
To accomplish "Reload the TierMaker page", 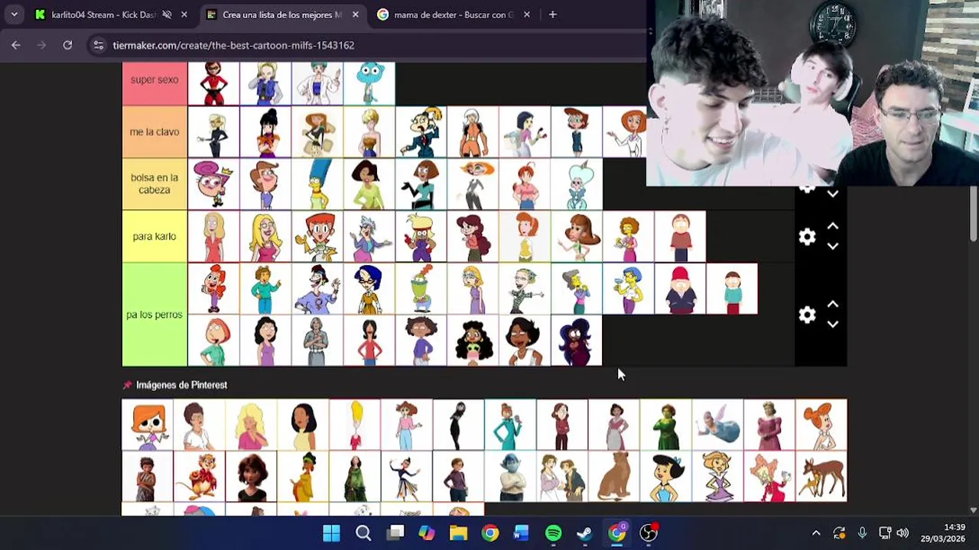I will coord(67,45).
